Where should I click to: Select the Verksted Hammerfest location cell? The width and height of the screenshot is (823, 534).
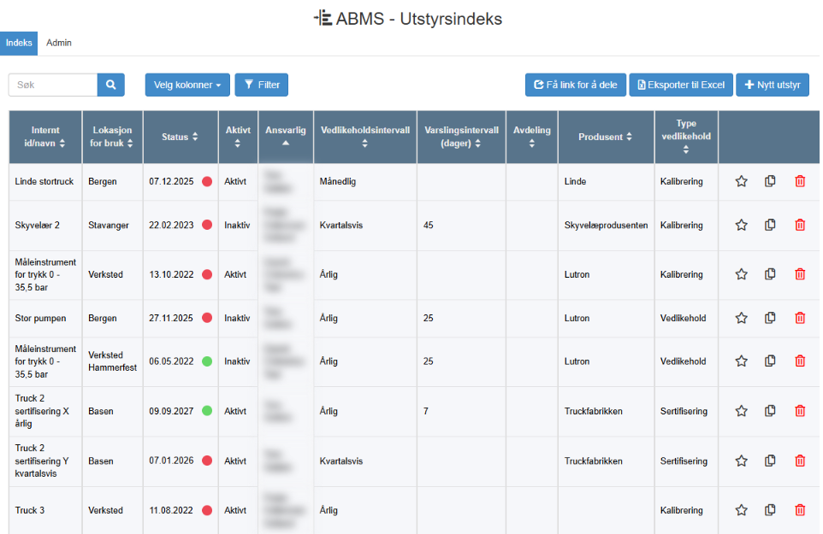pyautogui.click(x=112, y=361)
